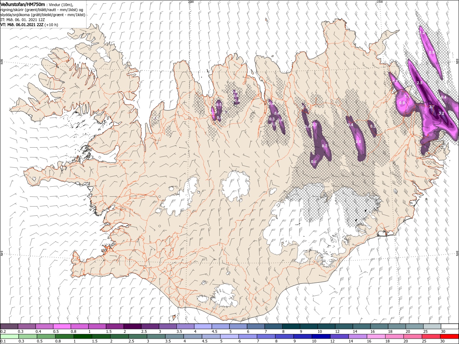Image resolution: width=459 pixels, height=344 pixels.
Task: Select bottom-row swatch between 0.5 and 0.8
Action: tap(46, 336)
